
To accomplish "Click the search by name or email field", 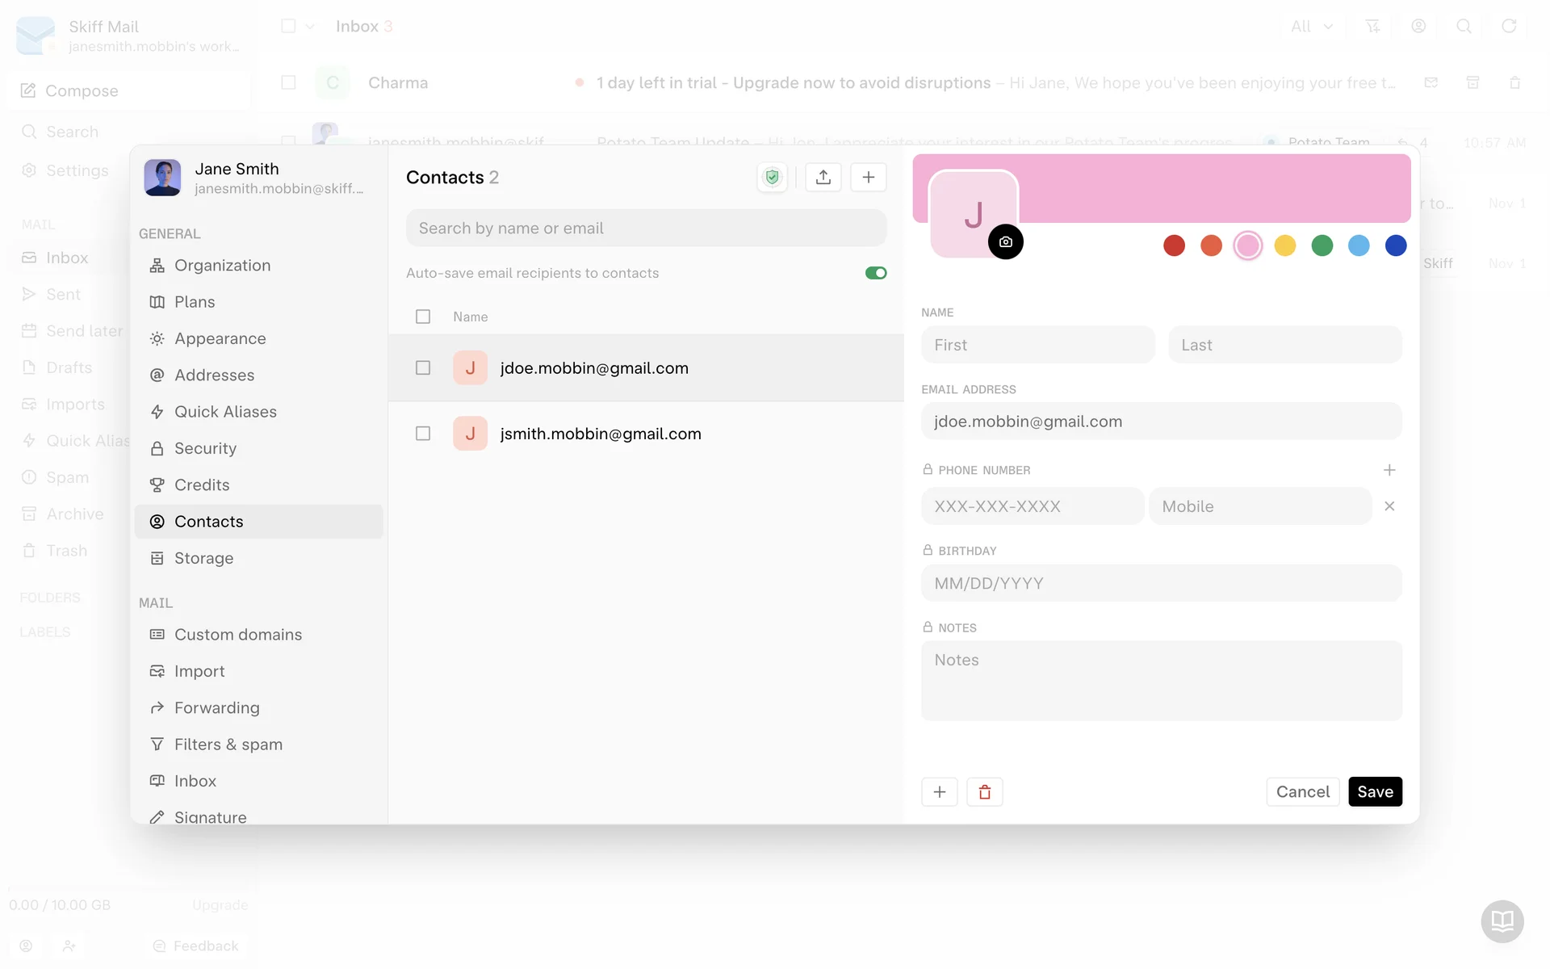I will click(x=646, y=229).
